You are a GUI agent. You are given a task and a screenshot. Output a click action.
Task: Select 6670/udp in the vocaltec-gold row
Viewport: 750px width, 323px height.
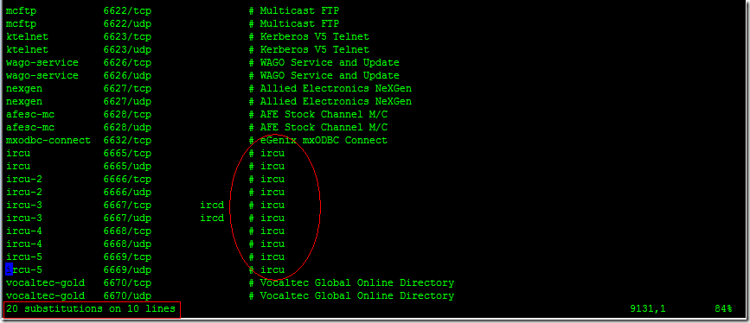click(x=127, y=295)
